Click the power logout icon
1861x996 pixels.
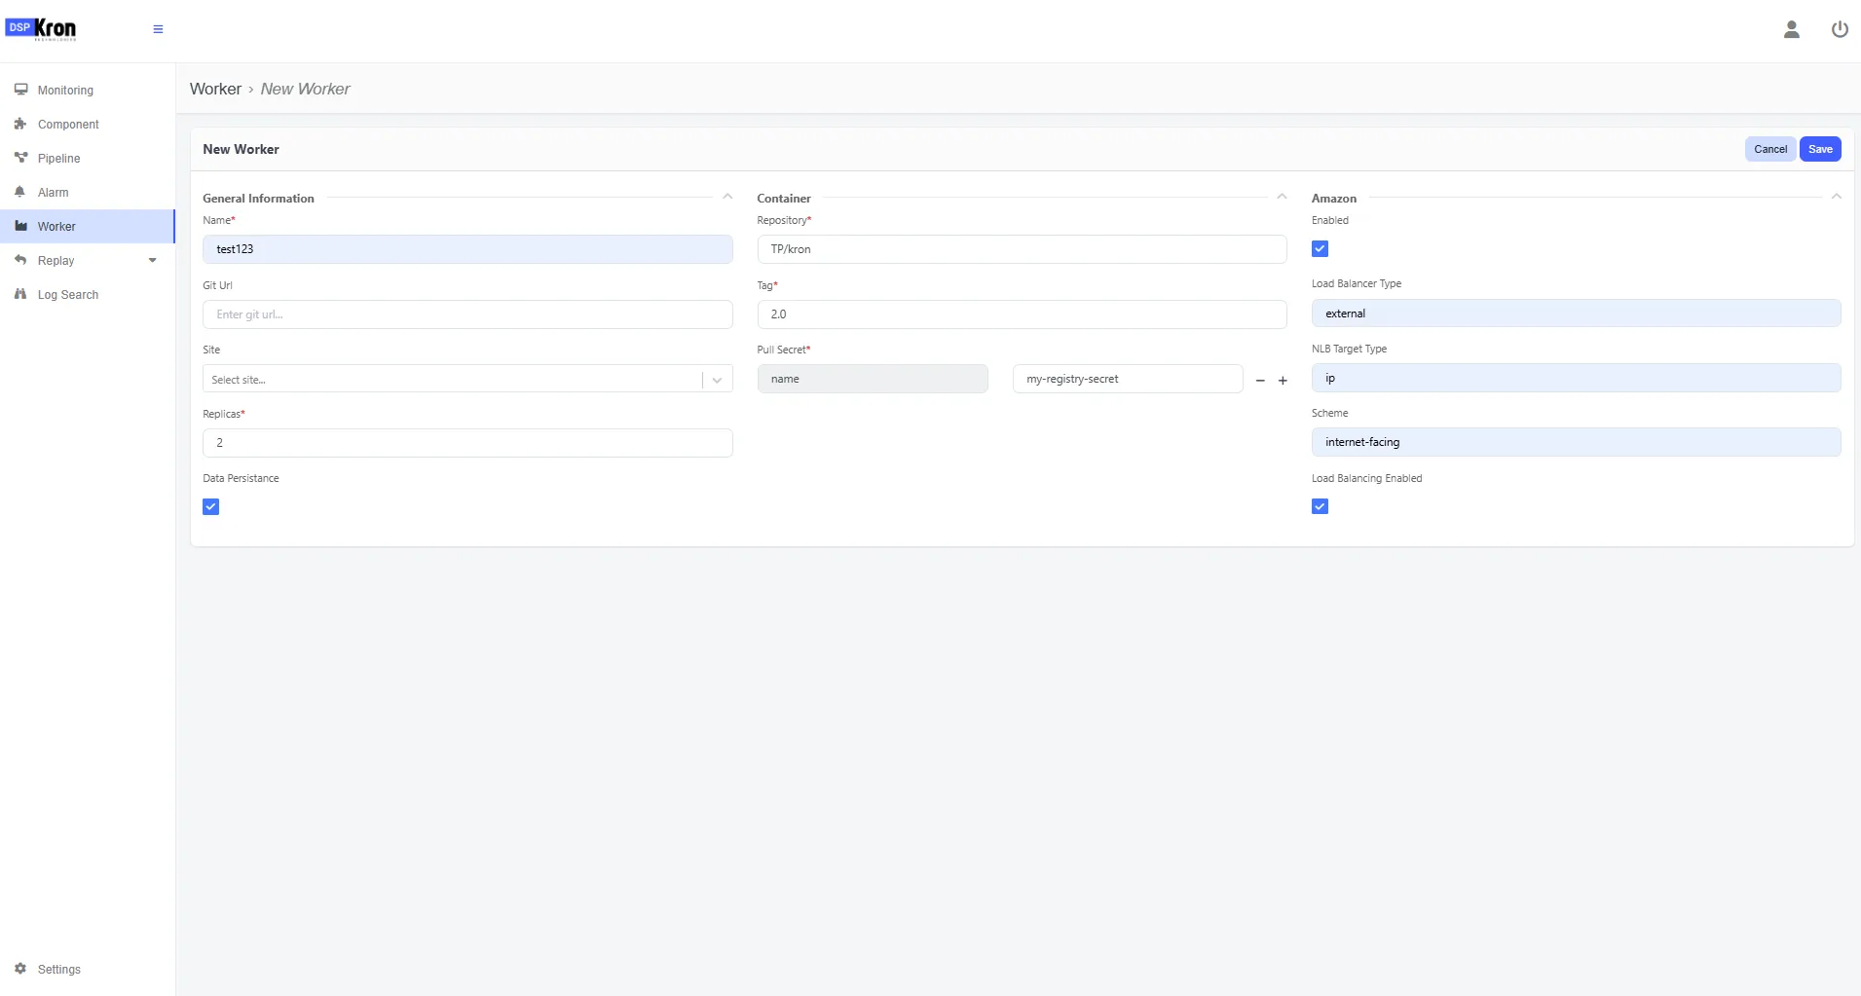[x=1840, y=29]
